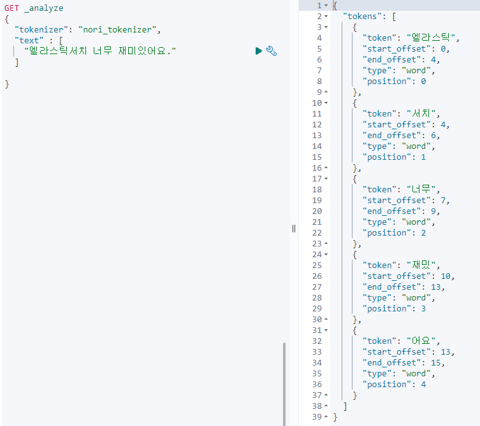
Task: Click the token value "너무" in output
Action: click(421, 189)
